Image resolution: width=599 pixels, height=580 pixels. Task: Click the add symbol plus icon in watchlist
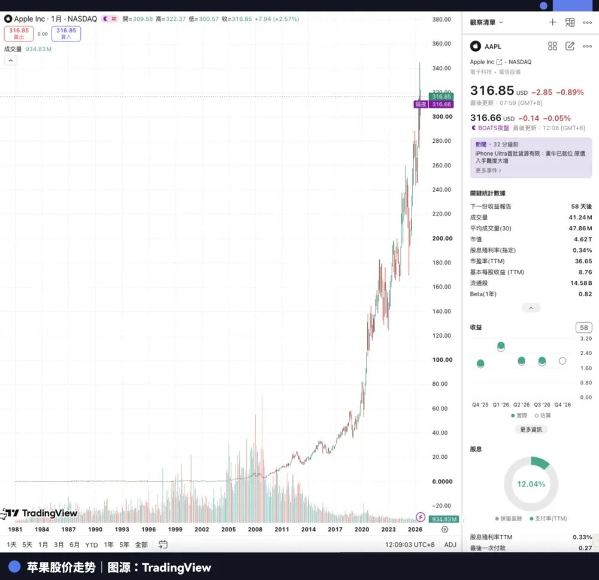coord(552,23)
